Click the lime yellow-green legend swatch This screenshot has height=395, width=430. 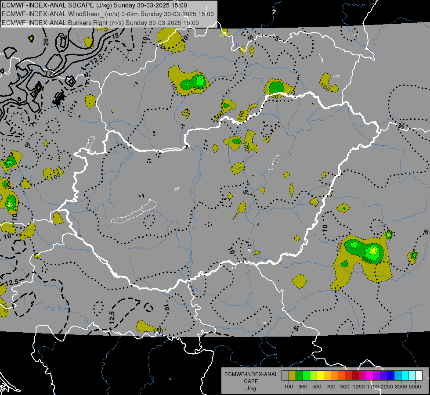pos(314,375)
